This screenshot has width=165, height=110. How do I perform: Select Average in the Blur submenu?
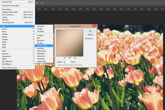pos(44,35)
